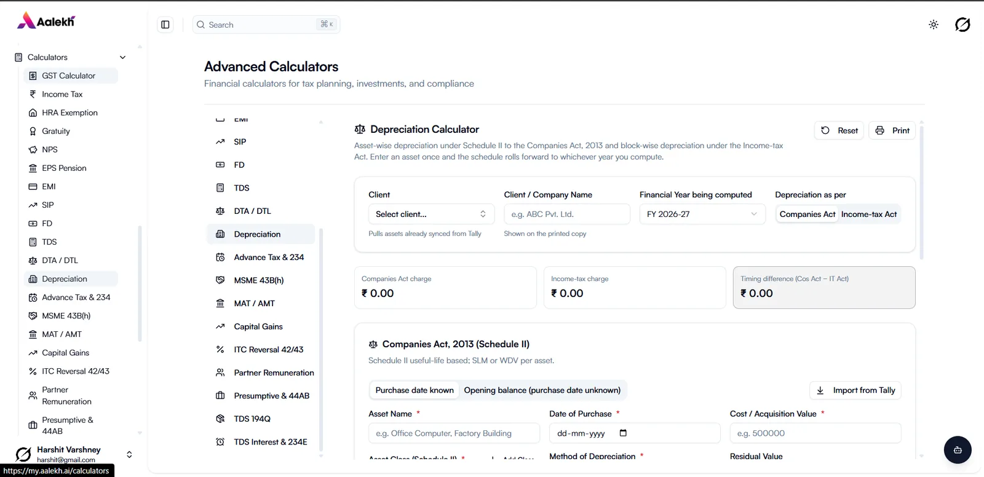
Task: Select Opening balance (purchase date unknown) mode
Action: click(542, 390)
